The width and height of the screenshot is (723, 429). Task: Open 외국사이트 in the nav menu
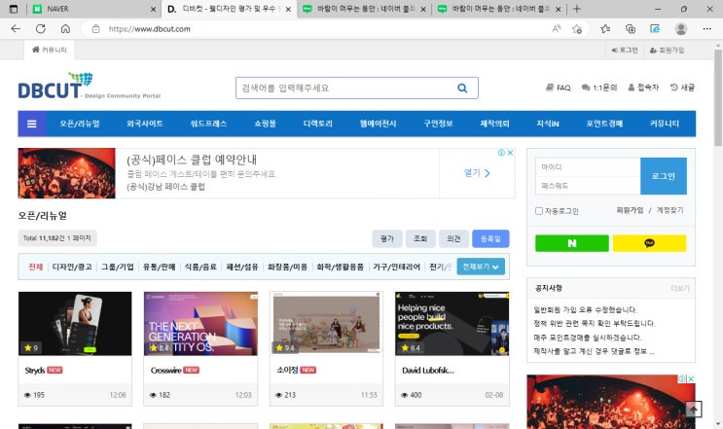pos(145,124)
